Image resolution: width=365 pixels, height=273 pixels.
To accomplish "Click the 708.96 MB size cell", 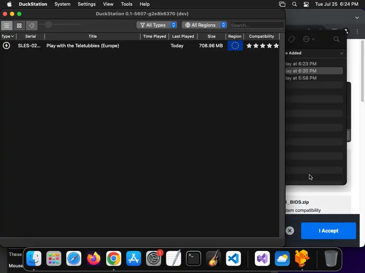I will click(x=211, y=46).
